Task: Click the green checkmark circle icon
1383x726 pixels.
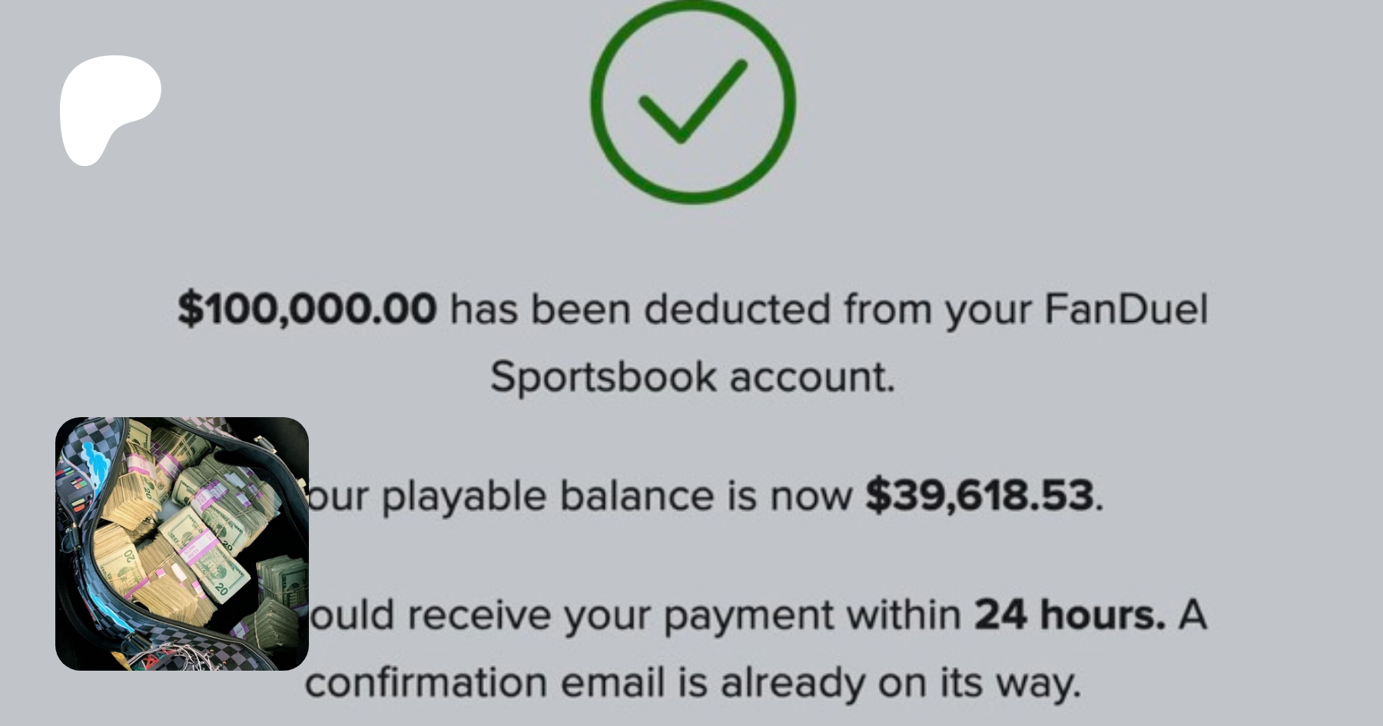Action: pyautogui.click(x=692, y=102)
